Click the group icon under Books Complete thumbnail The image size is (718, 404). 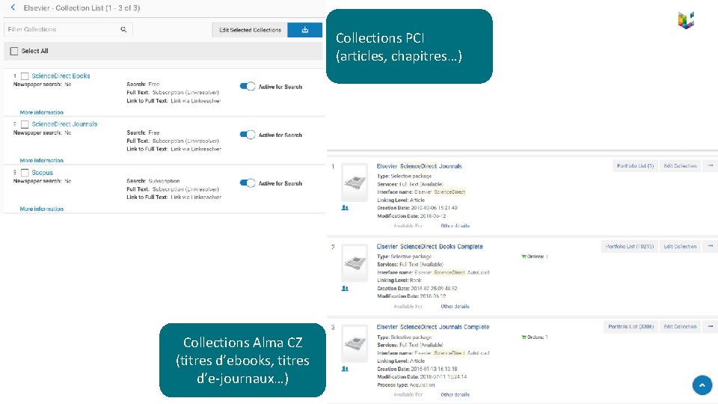pyautogui.click(x=345, y=289)
